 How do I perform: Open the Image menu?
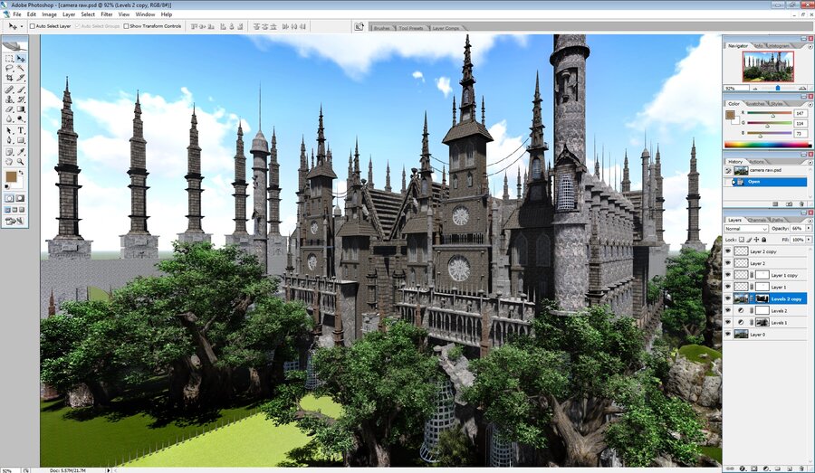pyautogui.click(x=50, y=14)
